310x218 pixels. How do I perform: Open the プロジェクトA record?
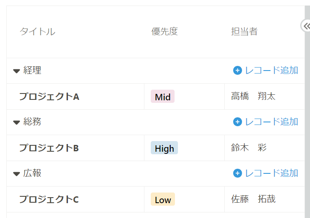(x=49, y=97)
